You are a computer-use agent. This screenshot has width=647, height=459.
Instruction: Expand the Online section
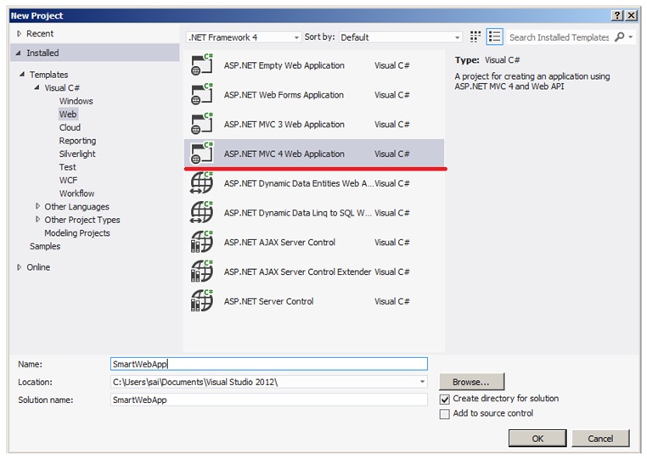click(19, 266)
